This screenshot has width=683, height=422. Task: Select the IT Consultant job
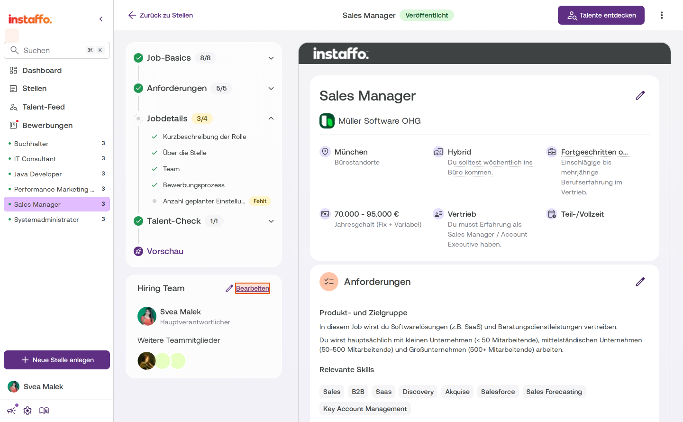tap(57, 159)
